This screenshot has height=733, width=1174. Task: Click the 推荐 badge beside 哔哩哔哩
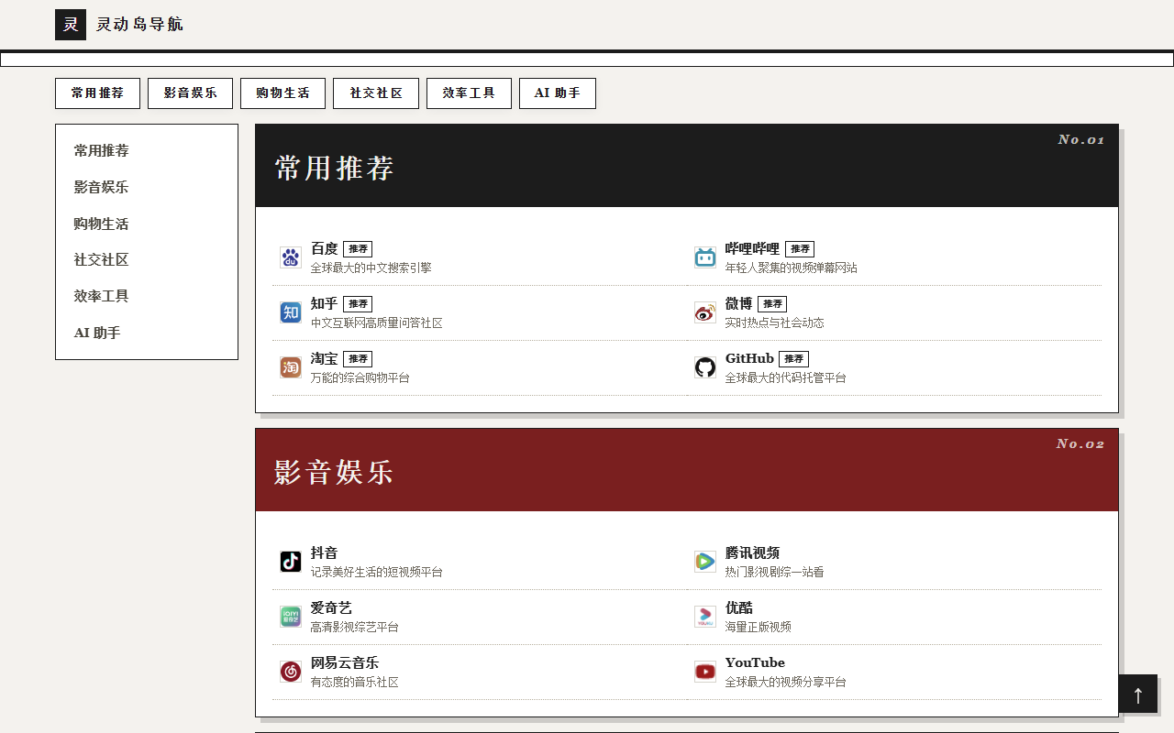click(x=800, y=249)
